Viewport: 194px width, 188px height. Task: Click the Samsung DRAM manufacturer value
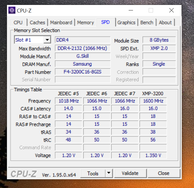pos(82,64)
